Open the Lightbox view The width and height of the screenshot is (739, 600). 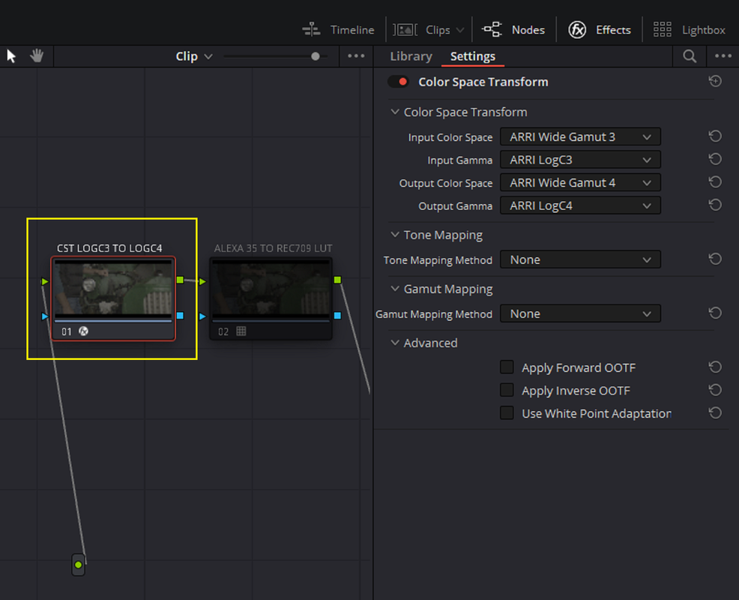coord(689,30)
